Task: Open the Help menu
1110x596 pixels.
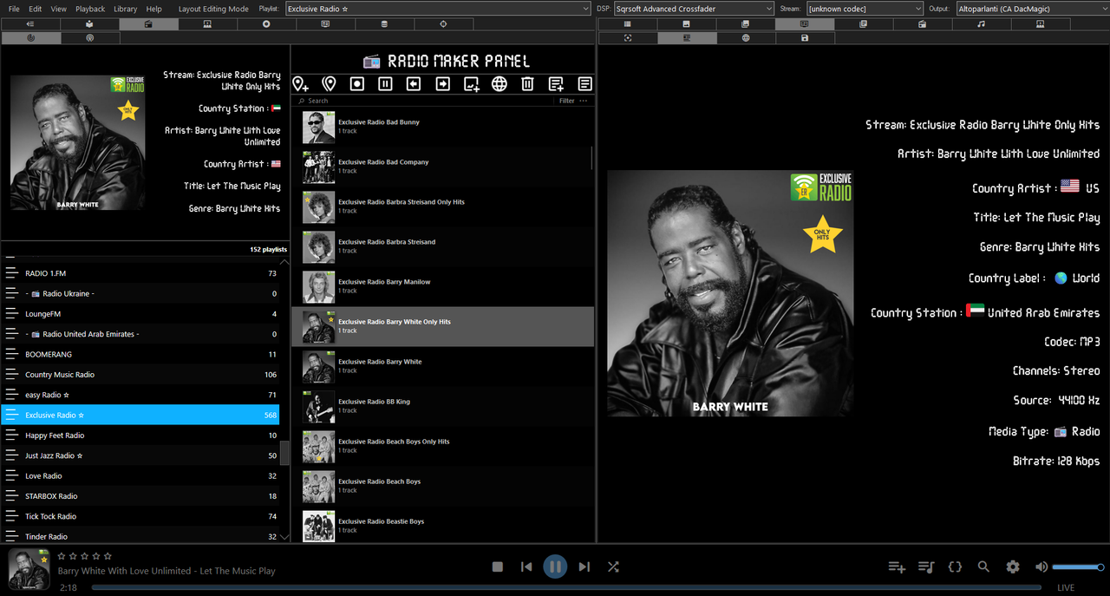Action: (x=153, y=9)
